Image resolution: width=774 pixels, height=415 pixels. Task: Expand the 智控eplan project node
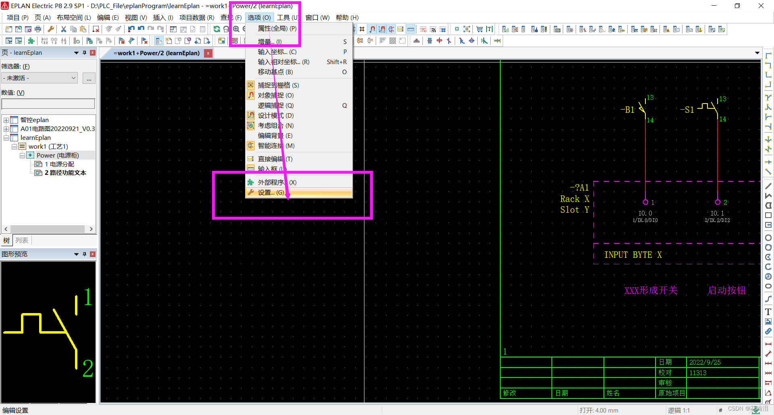click(6, 120)
